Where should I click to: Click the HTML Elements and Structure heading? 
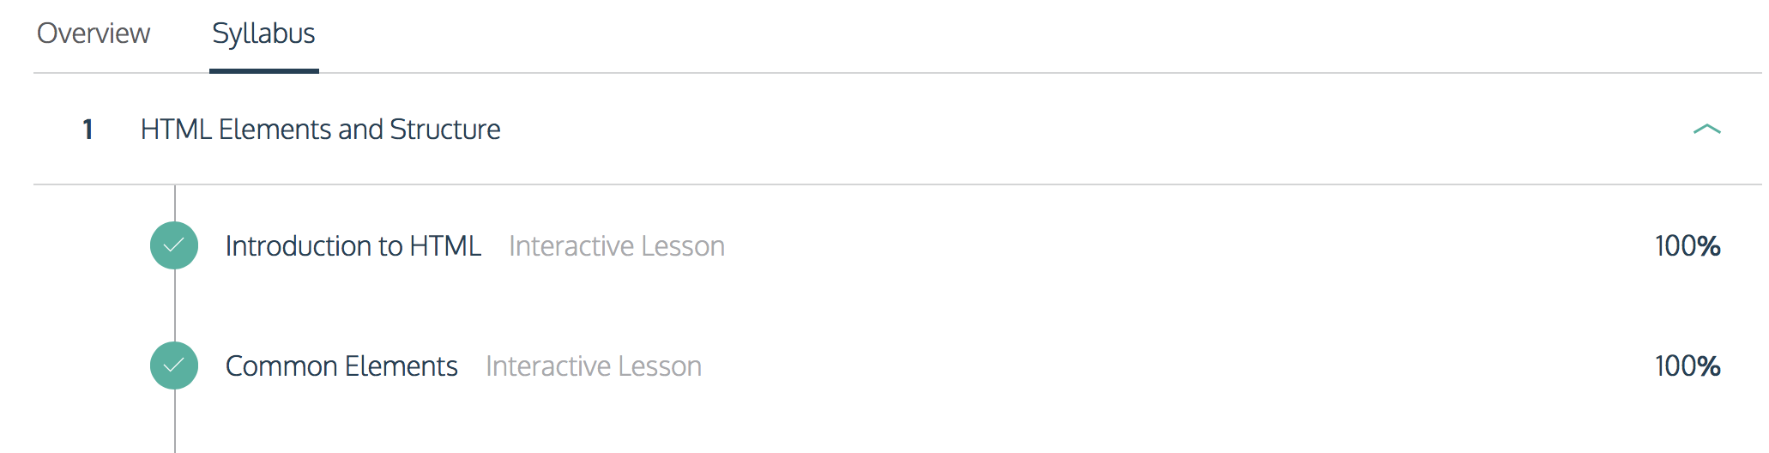pos(321,130)
